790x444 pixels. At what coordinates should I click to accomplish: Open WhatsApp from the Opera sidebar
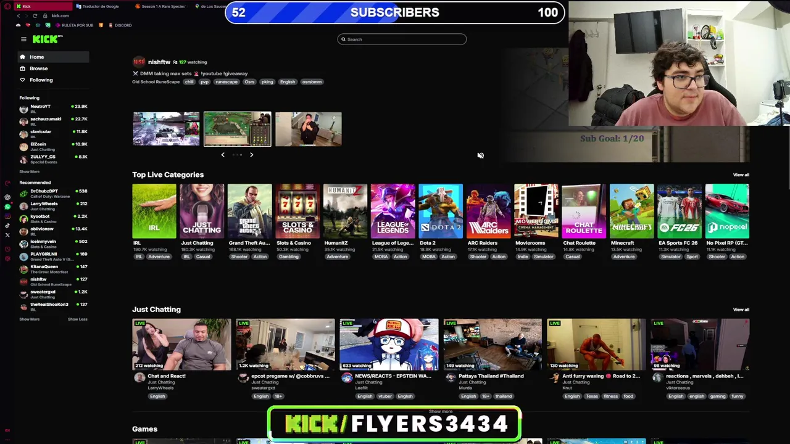tap(7, 207)
